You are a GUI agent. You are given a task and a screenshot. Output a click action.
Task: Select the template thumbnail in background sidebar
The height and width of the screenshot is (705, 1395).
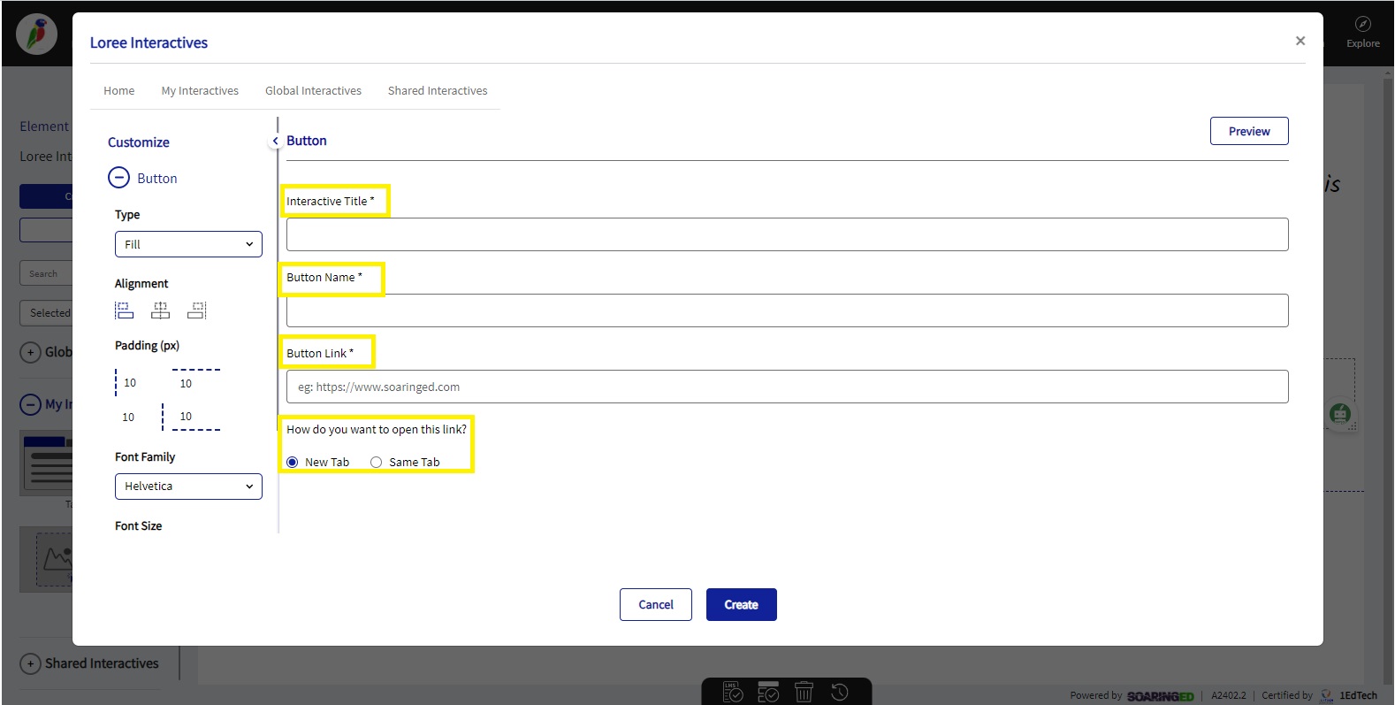click(x=46, y=464)
